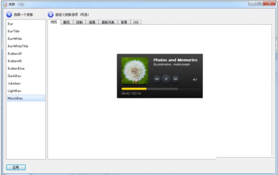Select the LightBox skin
278x175 pixels.
tap(26, 91)
